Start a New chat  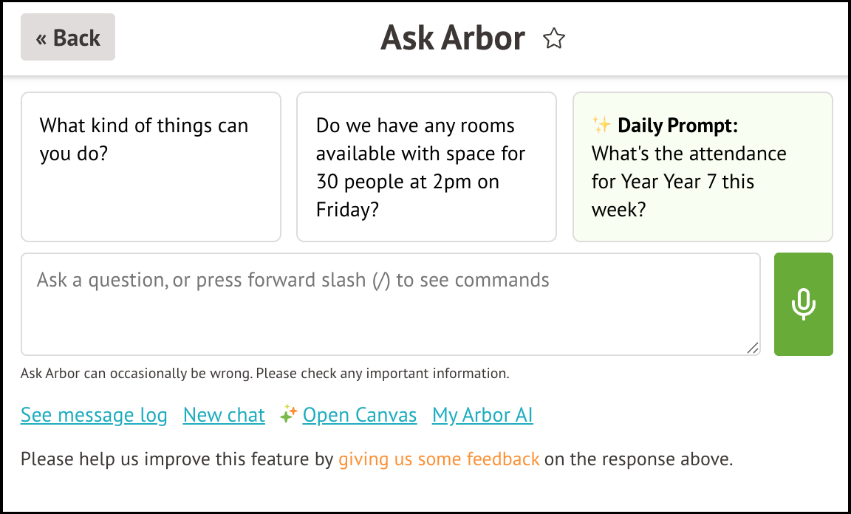pyautogui.click(x=224, y=415)
